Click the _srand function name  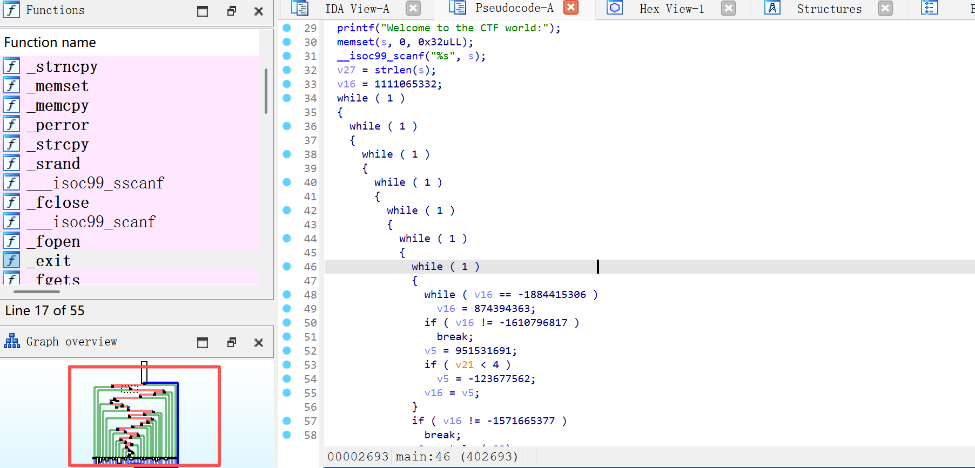tap(53, 164)
